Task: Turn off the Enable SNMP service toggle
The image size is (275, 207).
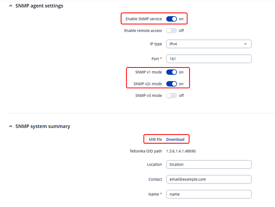Action: [x=171, y=19]
